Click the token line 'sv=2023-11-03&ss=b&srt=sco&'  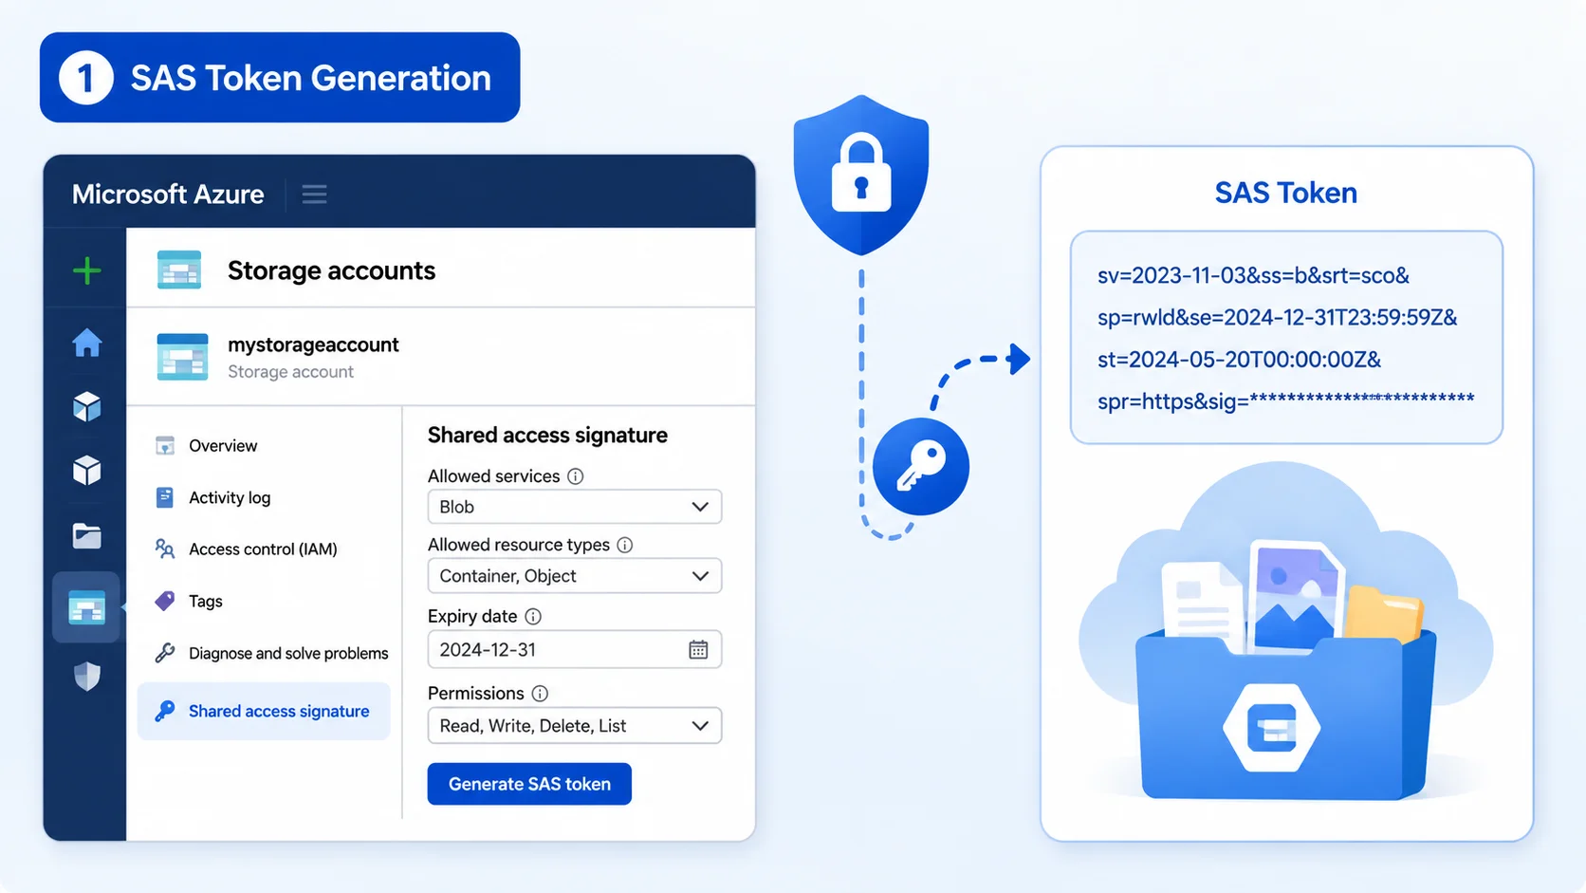[1253, 275]
